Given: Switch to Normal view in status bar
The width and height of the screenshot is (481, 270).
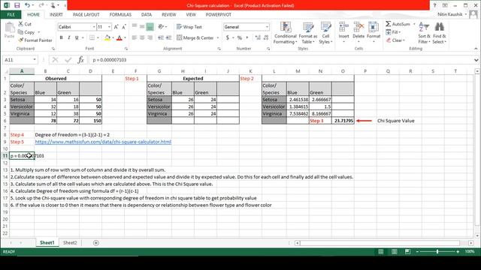Looking at the screenshot, I should [381, 252].
